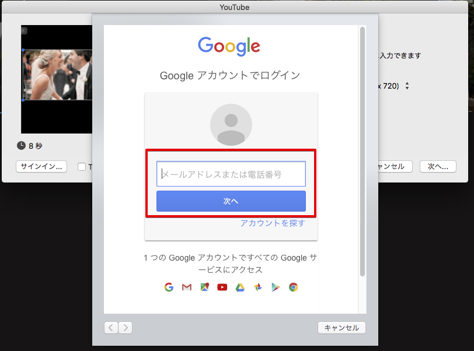Click キャンセル in the Google login sheet
Viewport: 474px width, 351px height.
click(341, 328)
